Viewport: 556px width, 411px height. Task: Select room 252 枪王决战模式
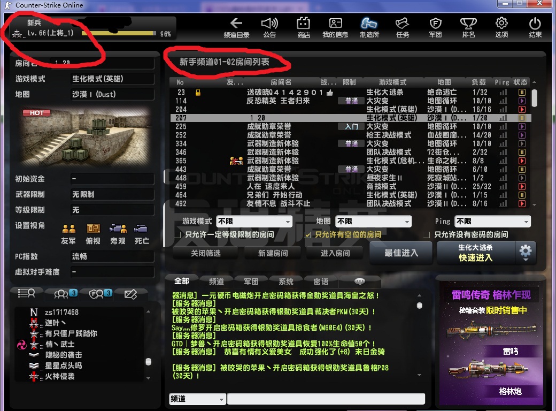(x=350, y=135)
